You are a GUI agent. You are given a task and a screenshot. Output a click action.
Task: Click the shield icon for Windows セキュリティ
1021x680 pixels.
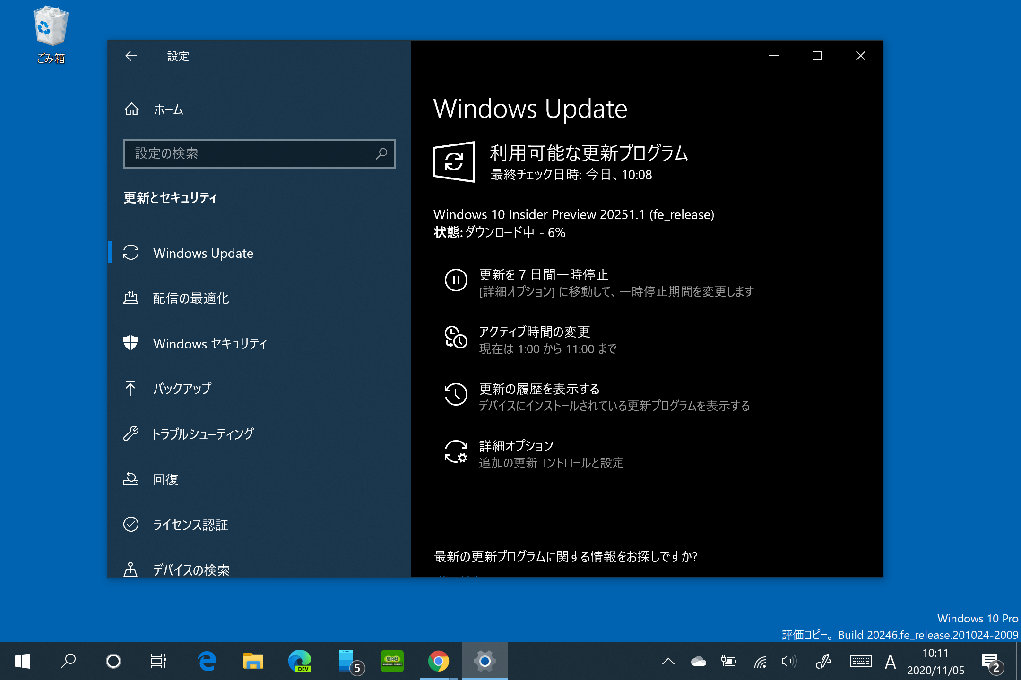pyautogui.click(x=131, y=343)
